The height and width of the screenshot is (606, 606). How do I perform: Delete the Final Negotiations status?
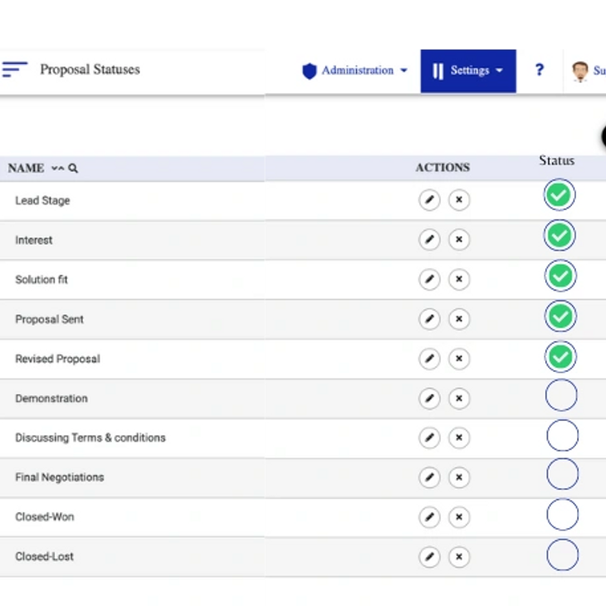point(459,477)
